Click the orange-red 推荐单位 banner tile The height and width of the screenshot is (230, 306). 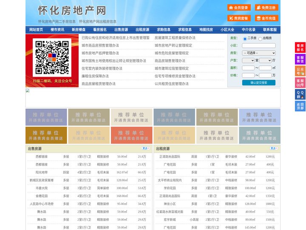(x=131, y=135)
